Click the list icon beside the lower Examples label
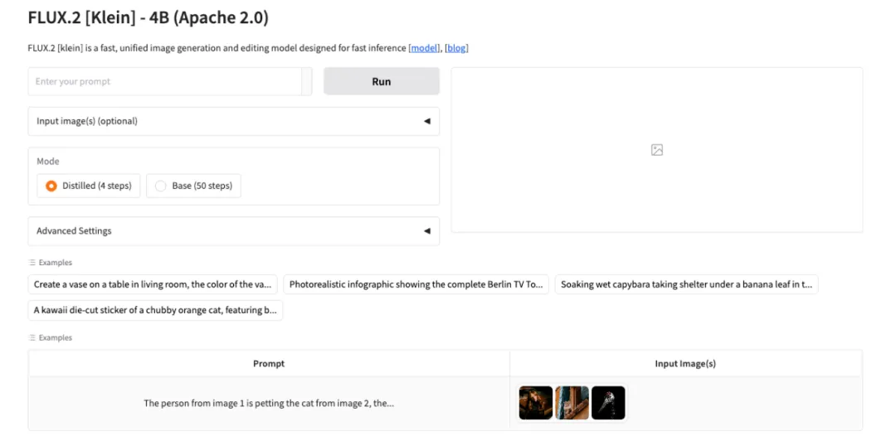The height and width of the screenshot is (441, 896). (32, 338)
